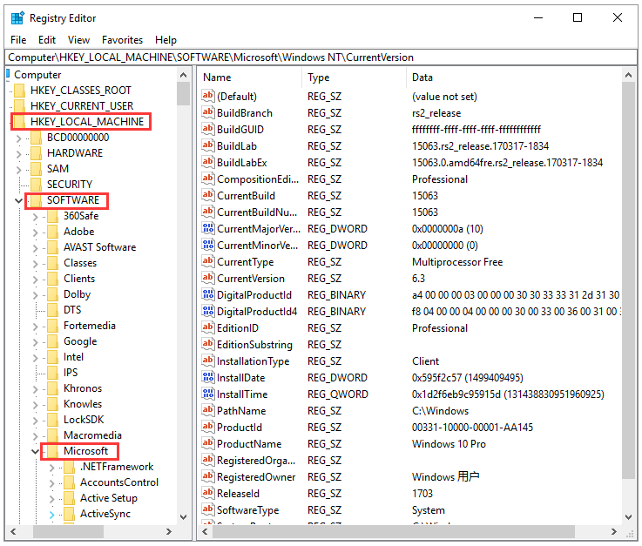Screen dimensions: 642x546
Task: Click the binary icon beside DigitalProductId4
Action: 208,311
